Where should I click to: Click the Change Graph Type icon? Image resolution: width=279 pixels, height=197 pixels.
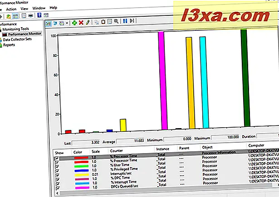(x=62, y=23)
